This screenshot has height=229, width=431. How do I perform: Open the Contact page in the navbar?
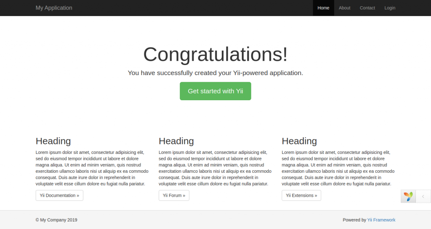click(367, 8)
